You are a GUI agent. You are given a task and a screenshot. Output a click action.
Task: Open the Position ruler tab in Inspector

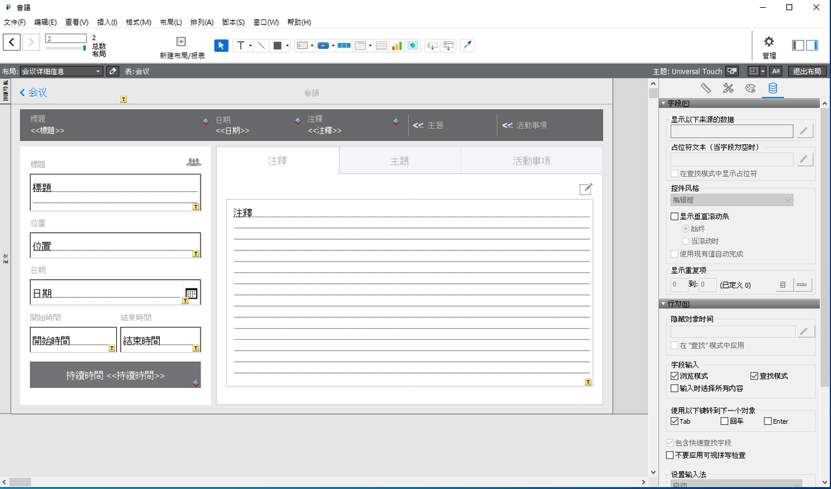pyautogui.click(x=706, y=88)
